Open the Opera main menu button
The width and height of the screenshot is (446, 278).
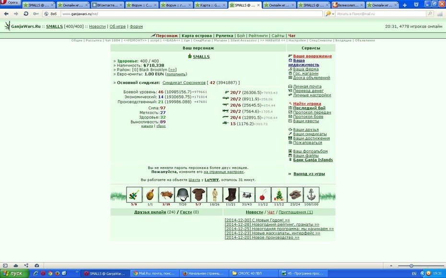click(10, 2)
